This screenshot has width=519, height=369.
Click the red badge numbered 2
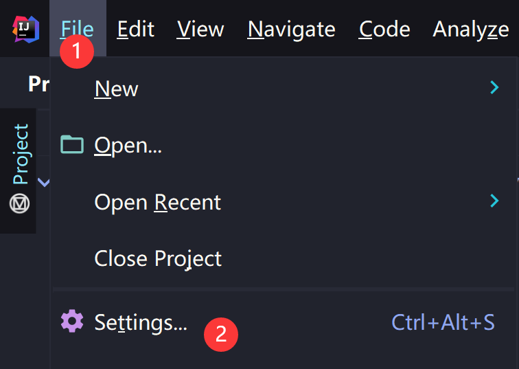(221, 334)
